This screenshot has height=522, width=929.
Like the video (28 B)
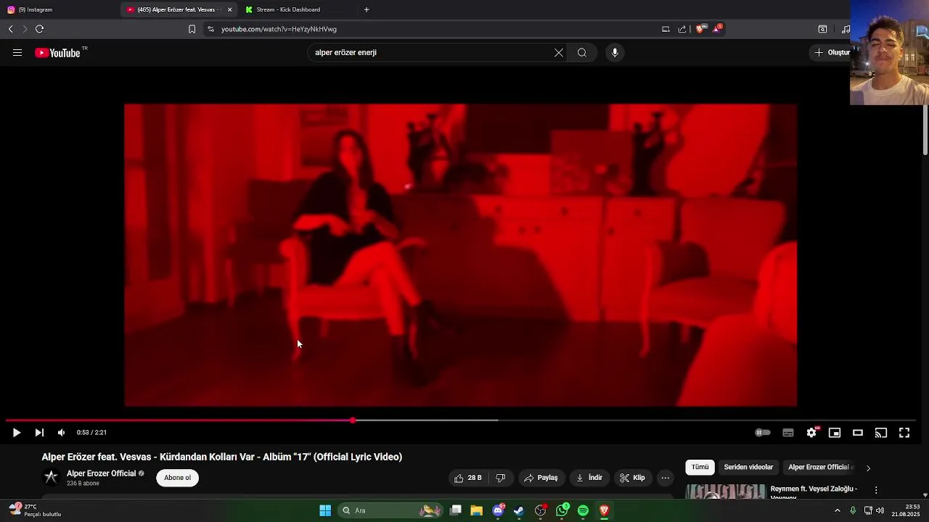point(468,478)
